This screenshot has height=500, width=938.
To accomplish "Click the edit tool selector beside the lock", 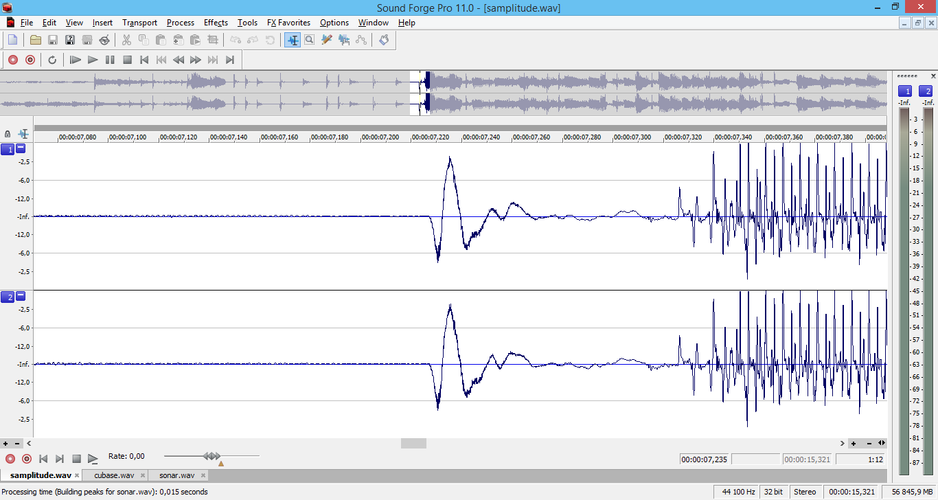I will 23,134.
